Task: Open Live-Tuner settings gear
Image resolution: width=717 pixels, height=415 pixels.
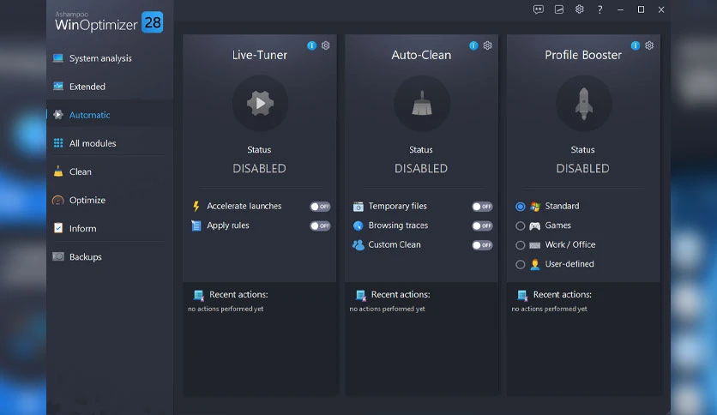Action: pos(326,45)
